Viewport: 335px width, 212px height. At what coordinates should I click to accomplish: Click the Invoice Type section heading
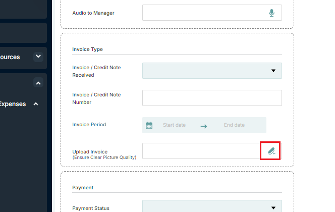click(87, 49)
